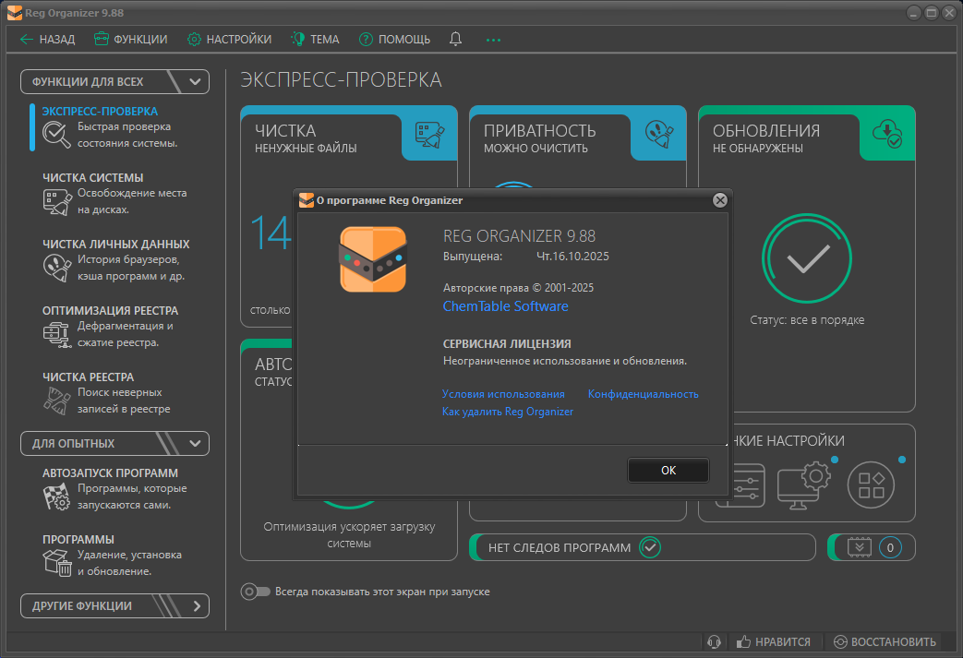Collapse the Для опытных section

194,443
